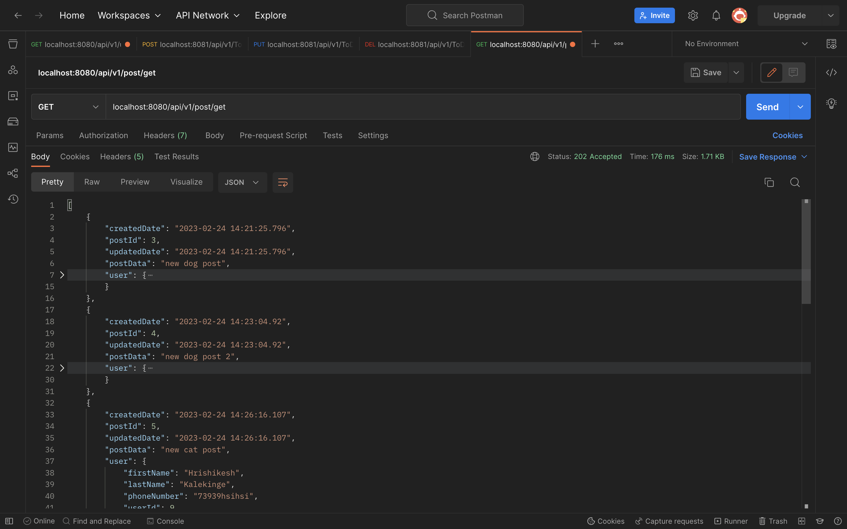This screenshot has height=529, width=847.
Task: Select the Raw response view
Action: 92,182
